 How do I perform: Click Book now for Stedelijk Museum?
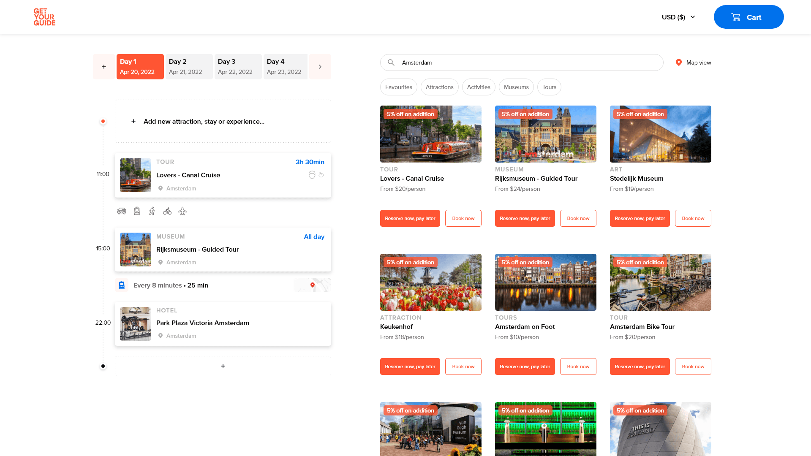pyautogui.click(x=693, y=218)
